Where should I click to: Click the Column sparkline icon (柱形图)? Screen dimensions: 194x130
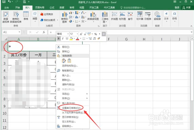point(122,16)
